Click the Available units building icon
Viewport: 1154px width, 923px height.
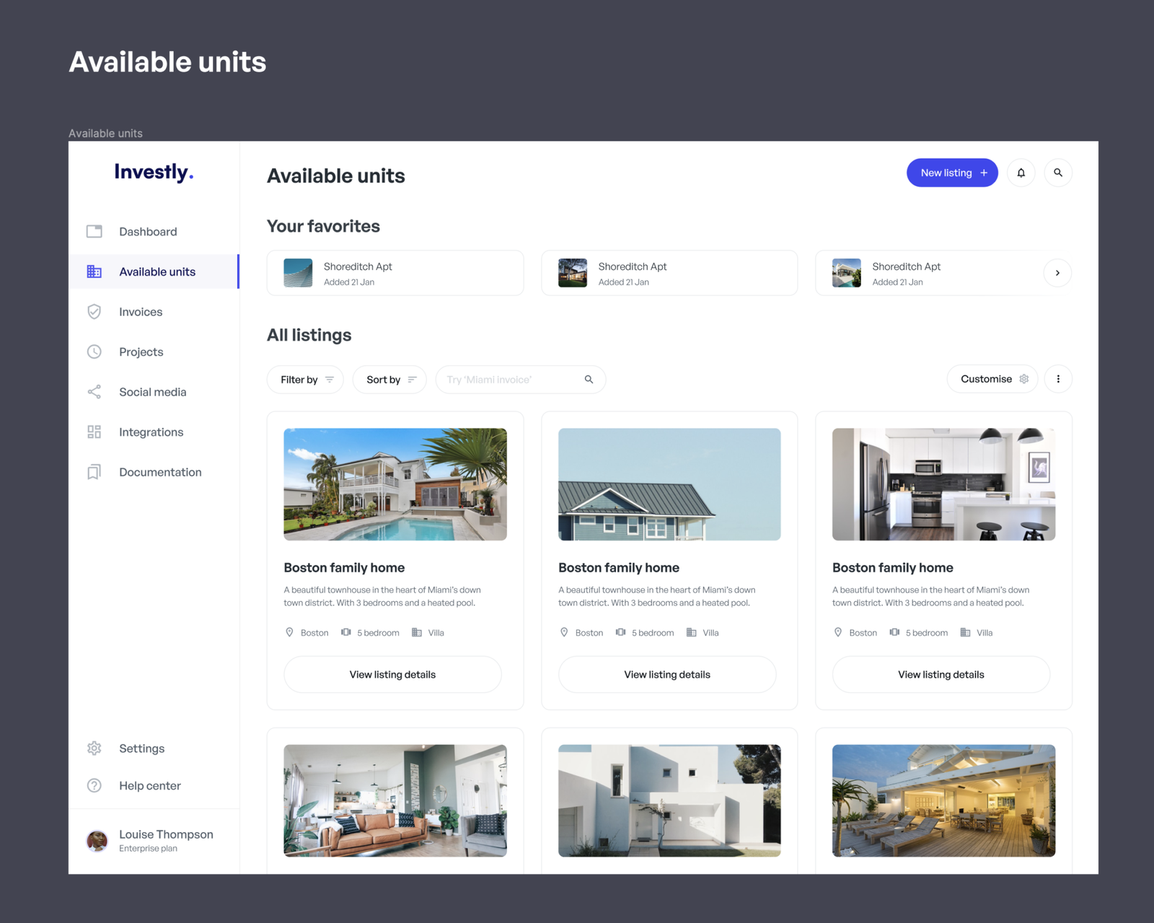94,271
